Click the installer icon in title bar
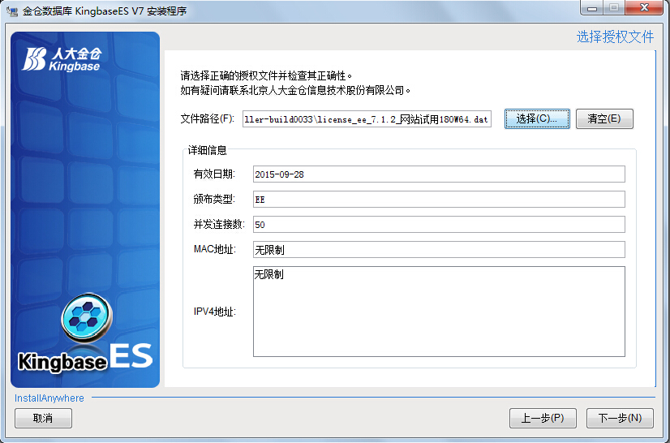This screenshot has height=443, width=670. 12,11
